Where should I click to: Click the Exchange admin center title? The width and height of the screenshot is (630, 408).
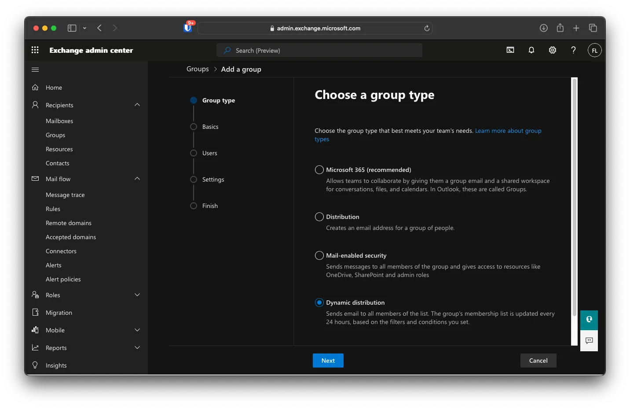point(91,50)
